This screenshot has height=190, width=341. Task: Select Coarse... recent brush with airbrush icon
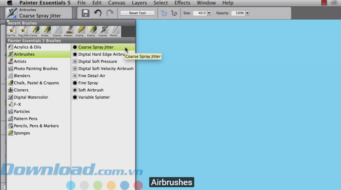[x=103, y=31]
